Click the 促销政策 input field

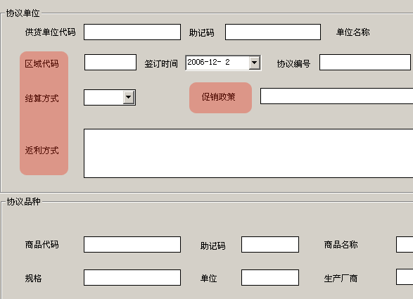click(x=336, y=96)
